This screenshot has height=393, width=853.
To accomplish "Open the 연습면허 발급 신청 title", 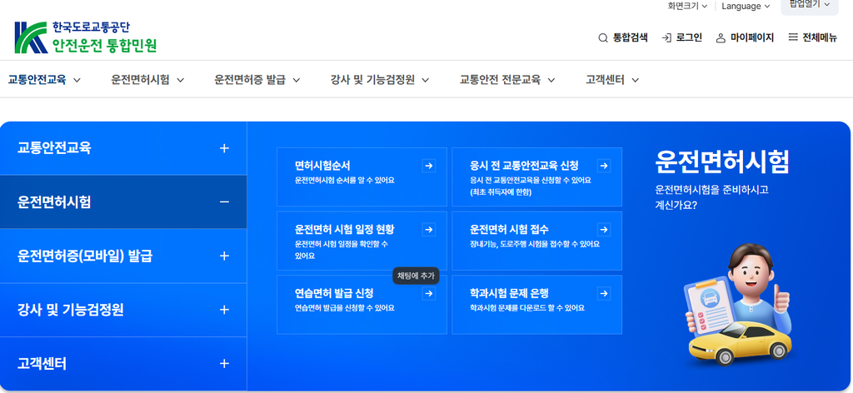I will click(333, 294).
